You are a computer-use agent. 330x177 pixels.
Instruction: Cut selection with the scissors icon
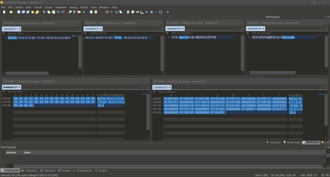[x=44, y=12]
